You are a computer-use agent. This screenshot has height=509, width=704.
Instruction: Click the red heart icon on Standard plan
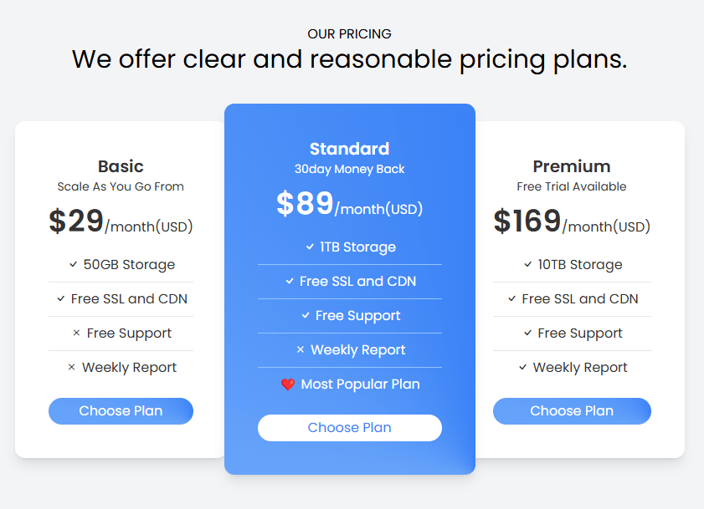click(x=288, y=384)
